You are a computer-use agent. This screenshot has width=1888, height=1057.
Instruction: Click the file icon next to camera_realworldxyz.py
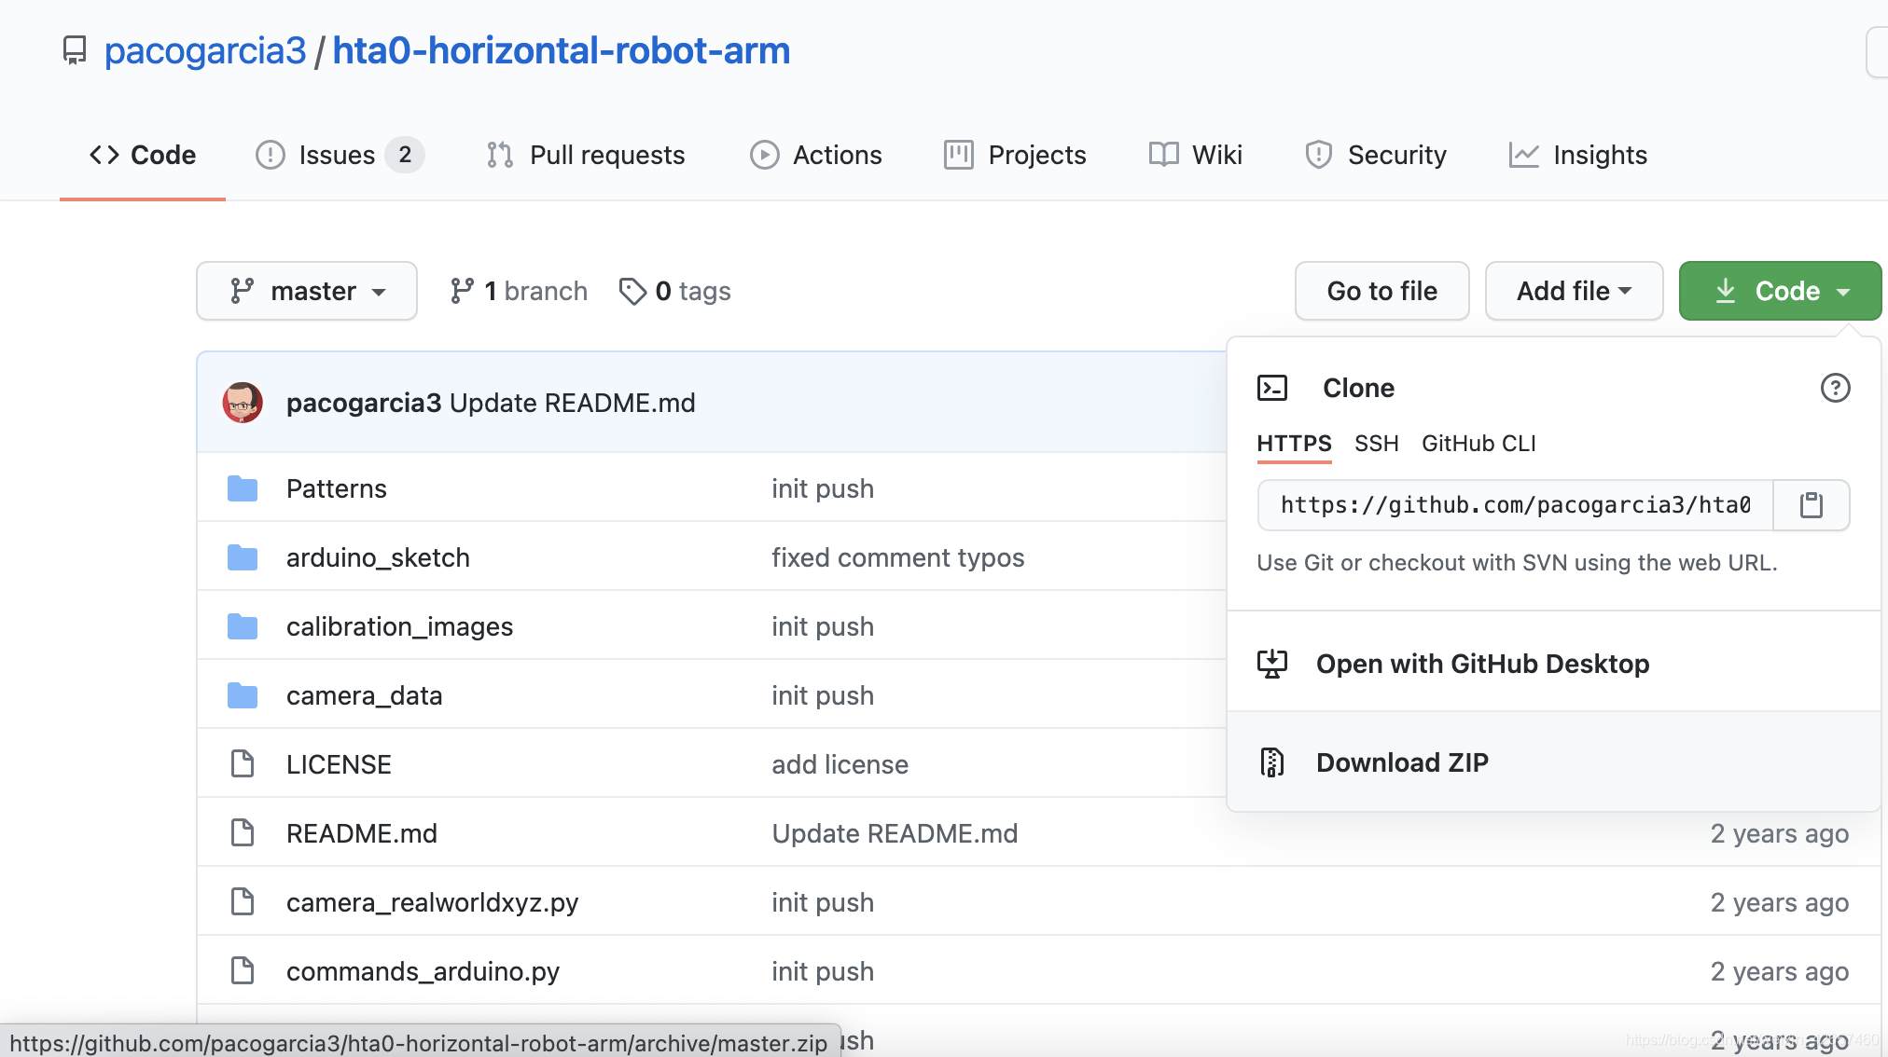(x=243, y=902)
